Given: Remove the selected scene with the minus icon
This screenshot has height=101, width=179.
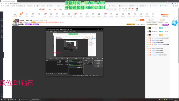Looking at the screenshot, I should pos(48,74).
